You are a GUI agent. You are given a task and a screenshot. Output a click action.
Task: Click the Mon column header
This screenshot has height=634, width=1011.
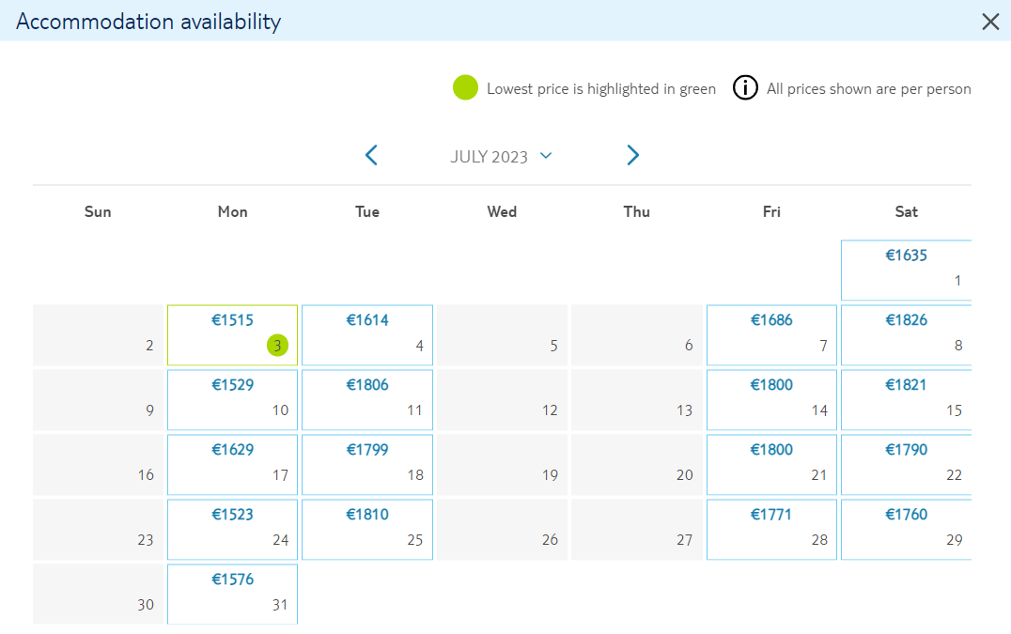click(232, 212)
